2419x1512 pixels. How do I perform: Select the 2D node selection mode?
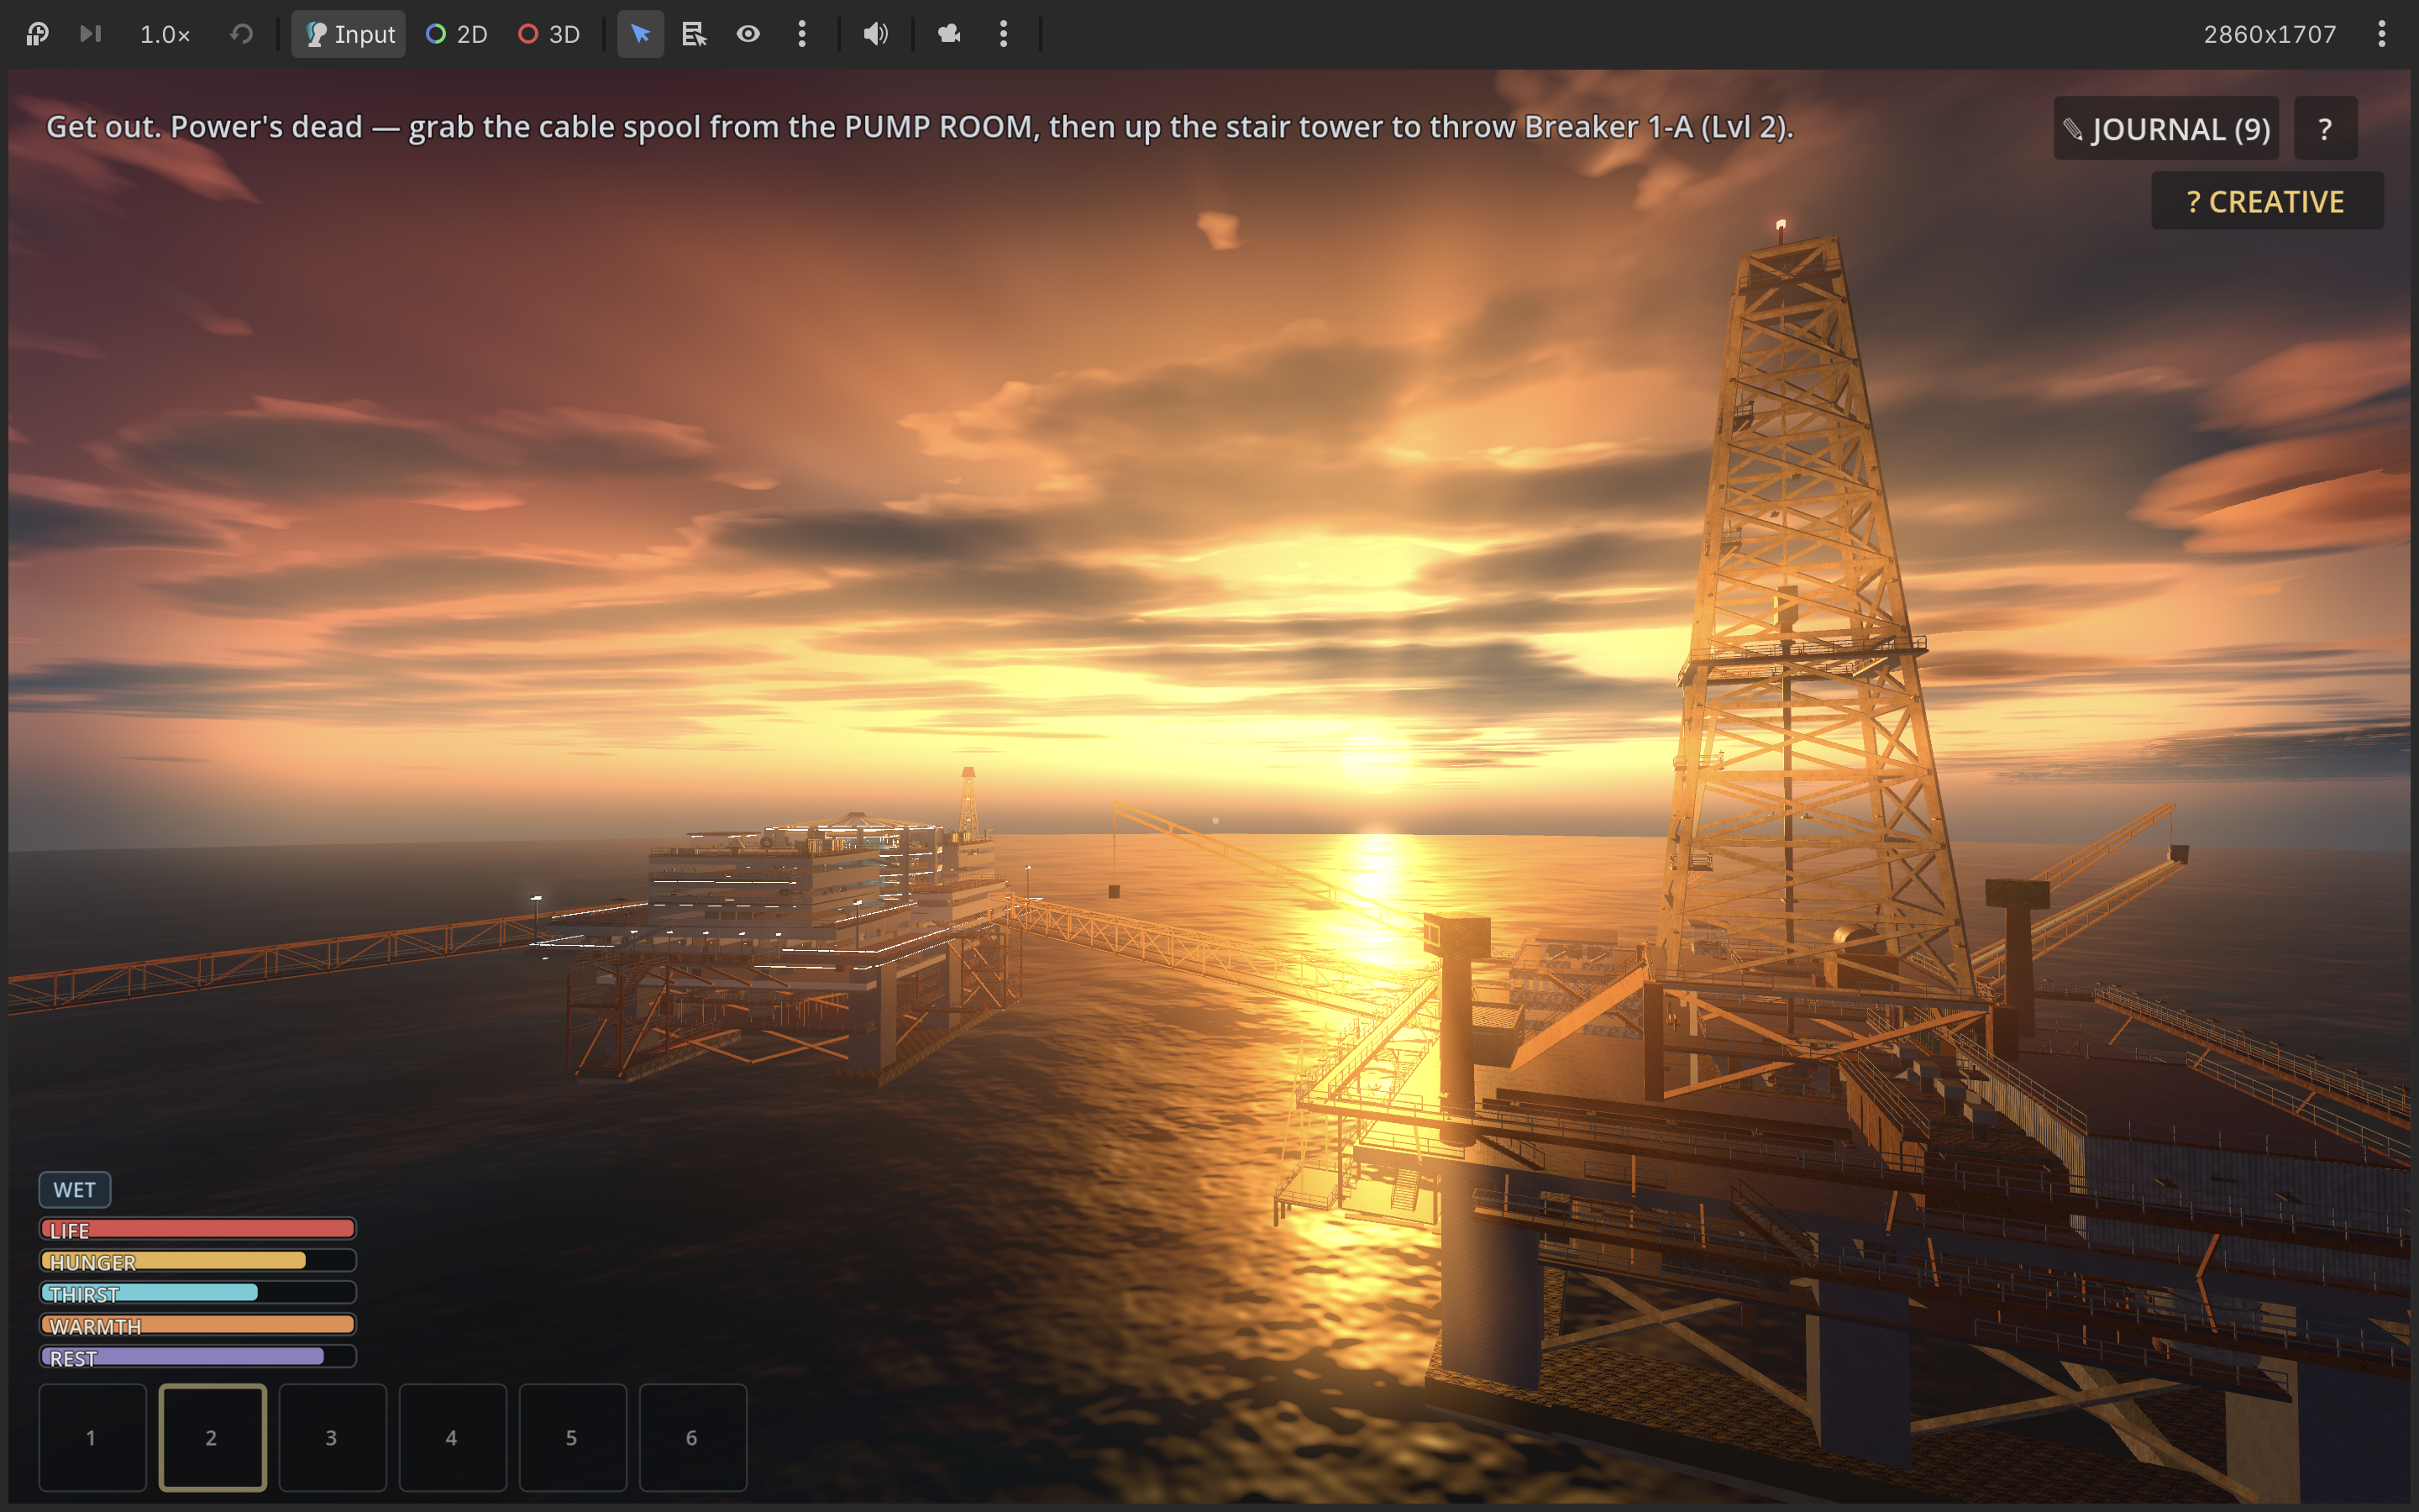point(457,34)
